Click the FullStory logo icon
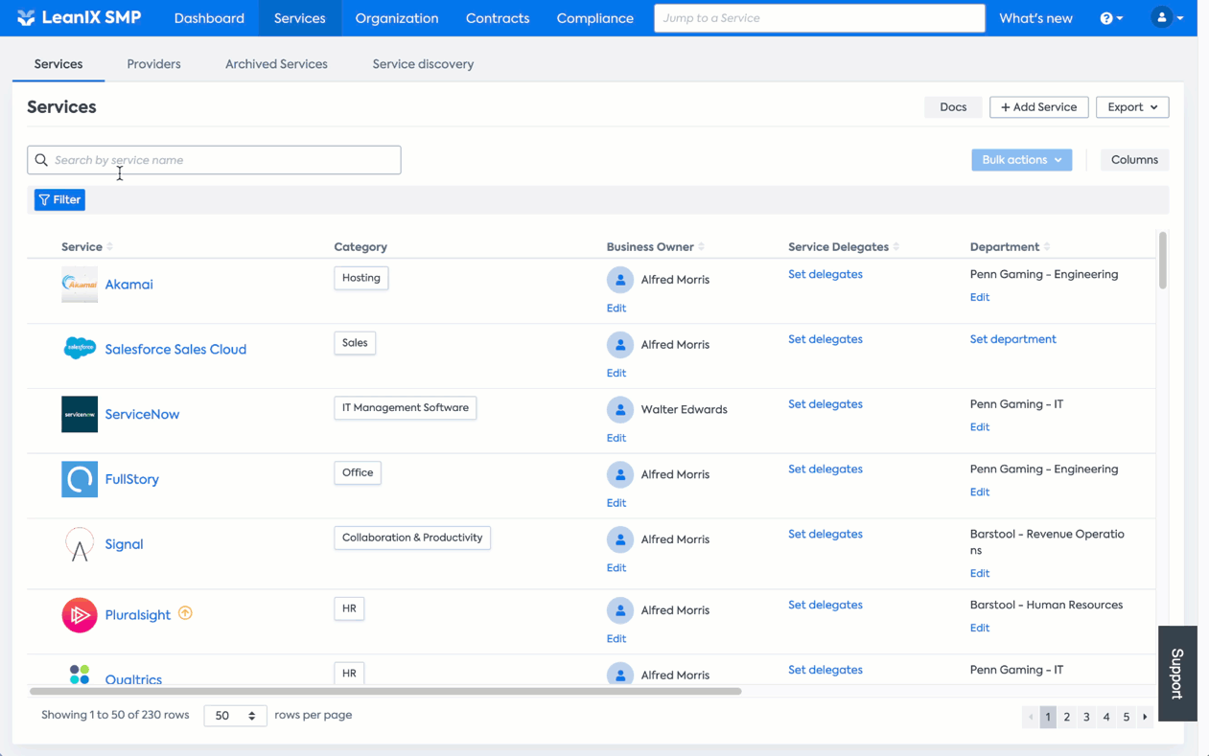The image size is (1209, 756). click(x=80, y=479)
